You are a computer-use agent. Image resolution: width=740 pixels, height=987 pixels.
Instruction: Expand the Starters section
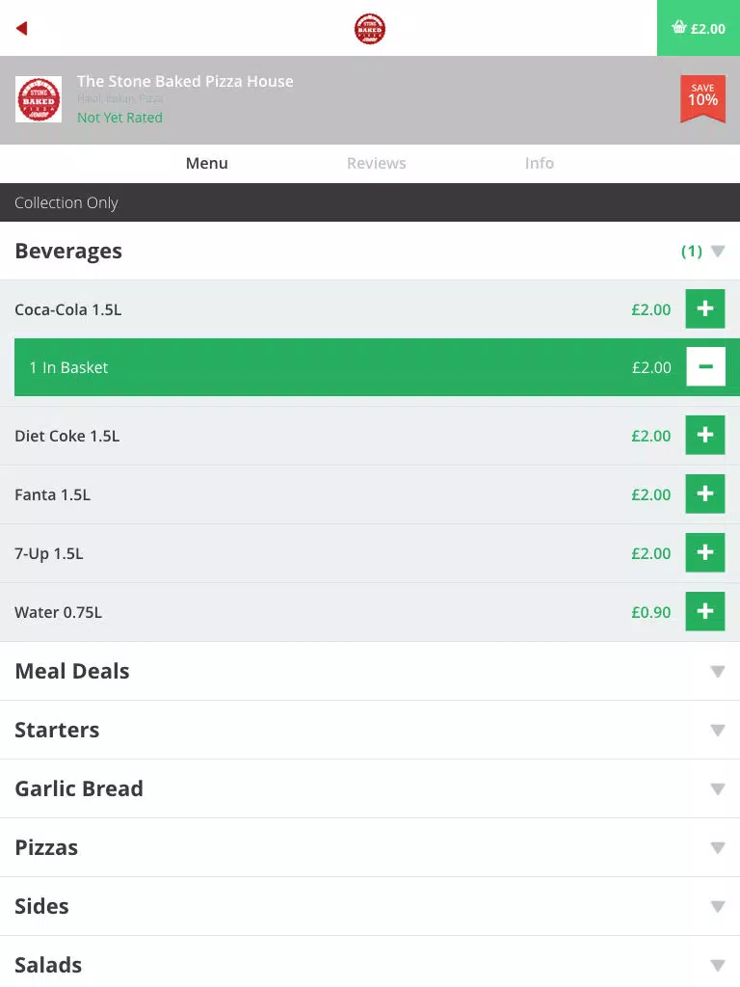pos(370,731)
